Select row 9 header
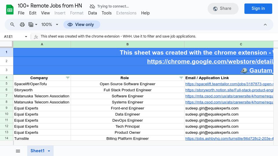278x156 pixels. (7, 108)
